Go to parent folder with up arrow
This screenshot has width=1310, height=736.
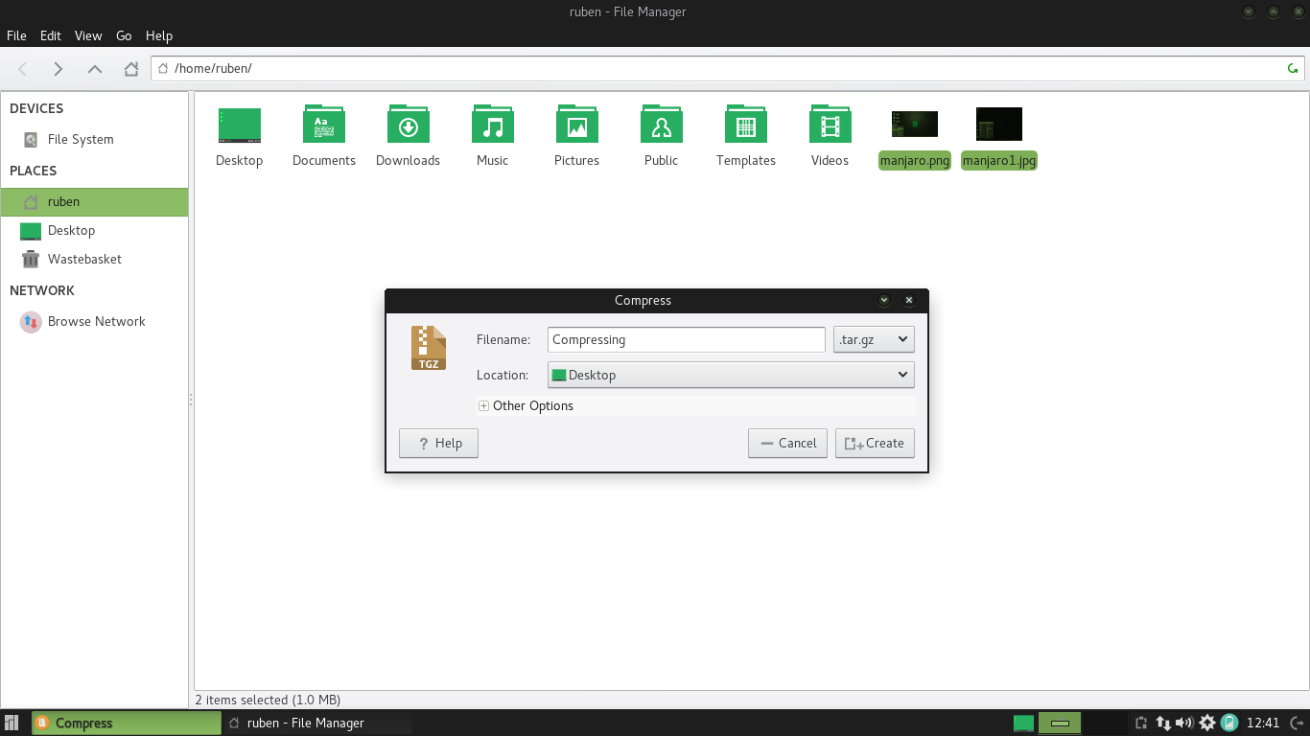94,68
